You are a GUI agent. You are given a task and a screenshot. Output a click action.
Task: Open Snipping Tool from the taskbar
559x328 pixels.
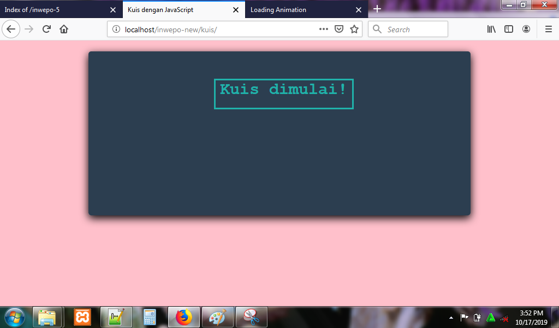252,317
